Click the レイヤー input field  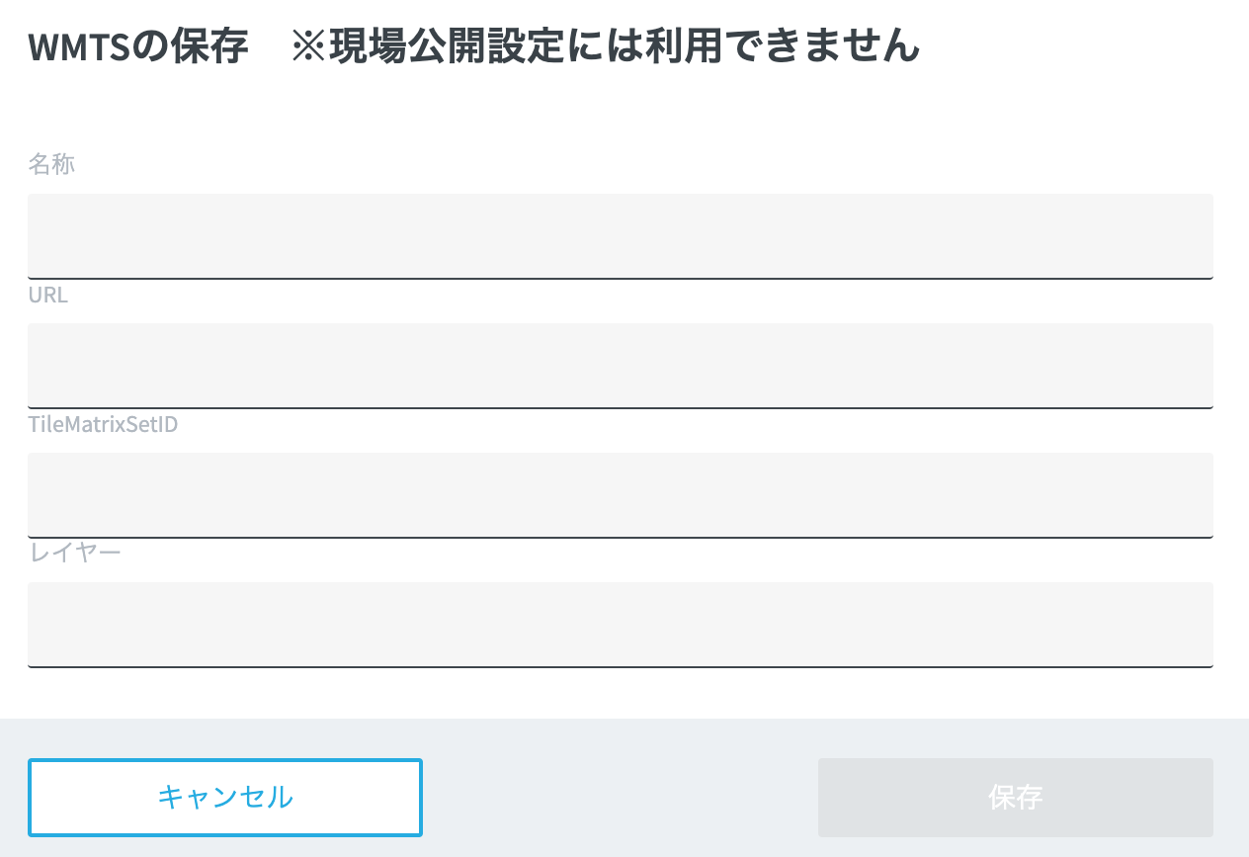(x=620, y=624)
